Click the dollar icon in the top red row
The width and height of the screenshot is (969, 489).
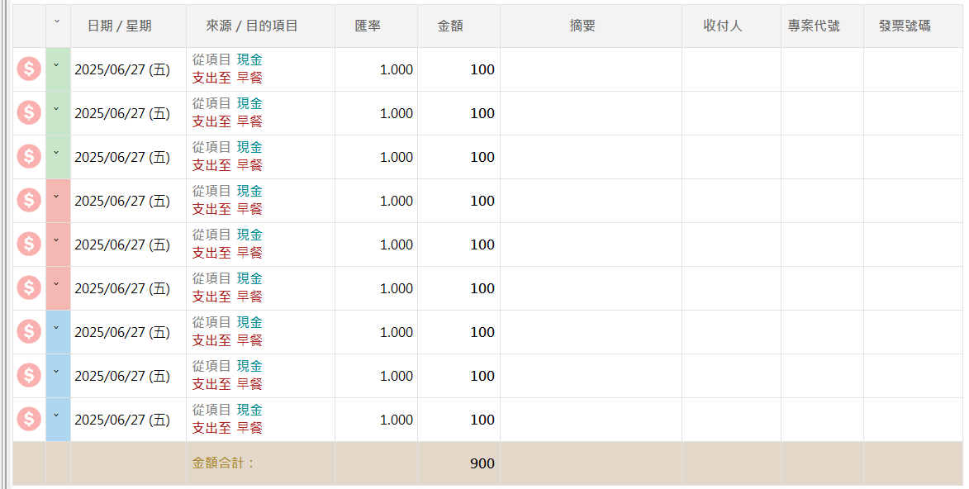click(x=29, y=200)
